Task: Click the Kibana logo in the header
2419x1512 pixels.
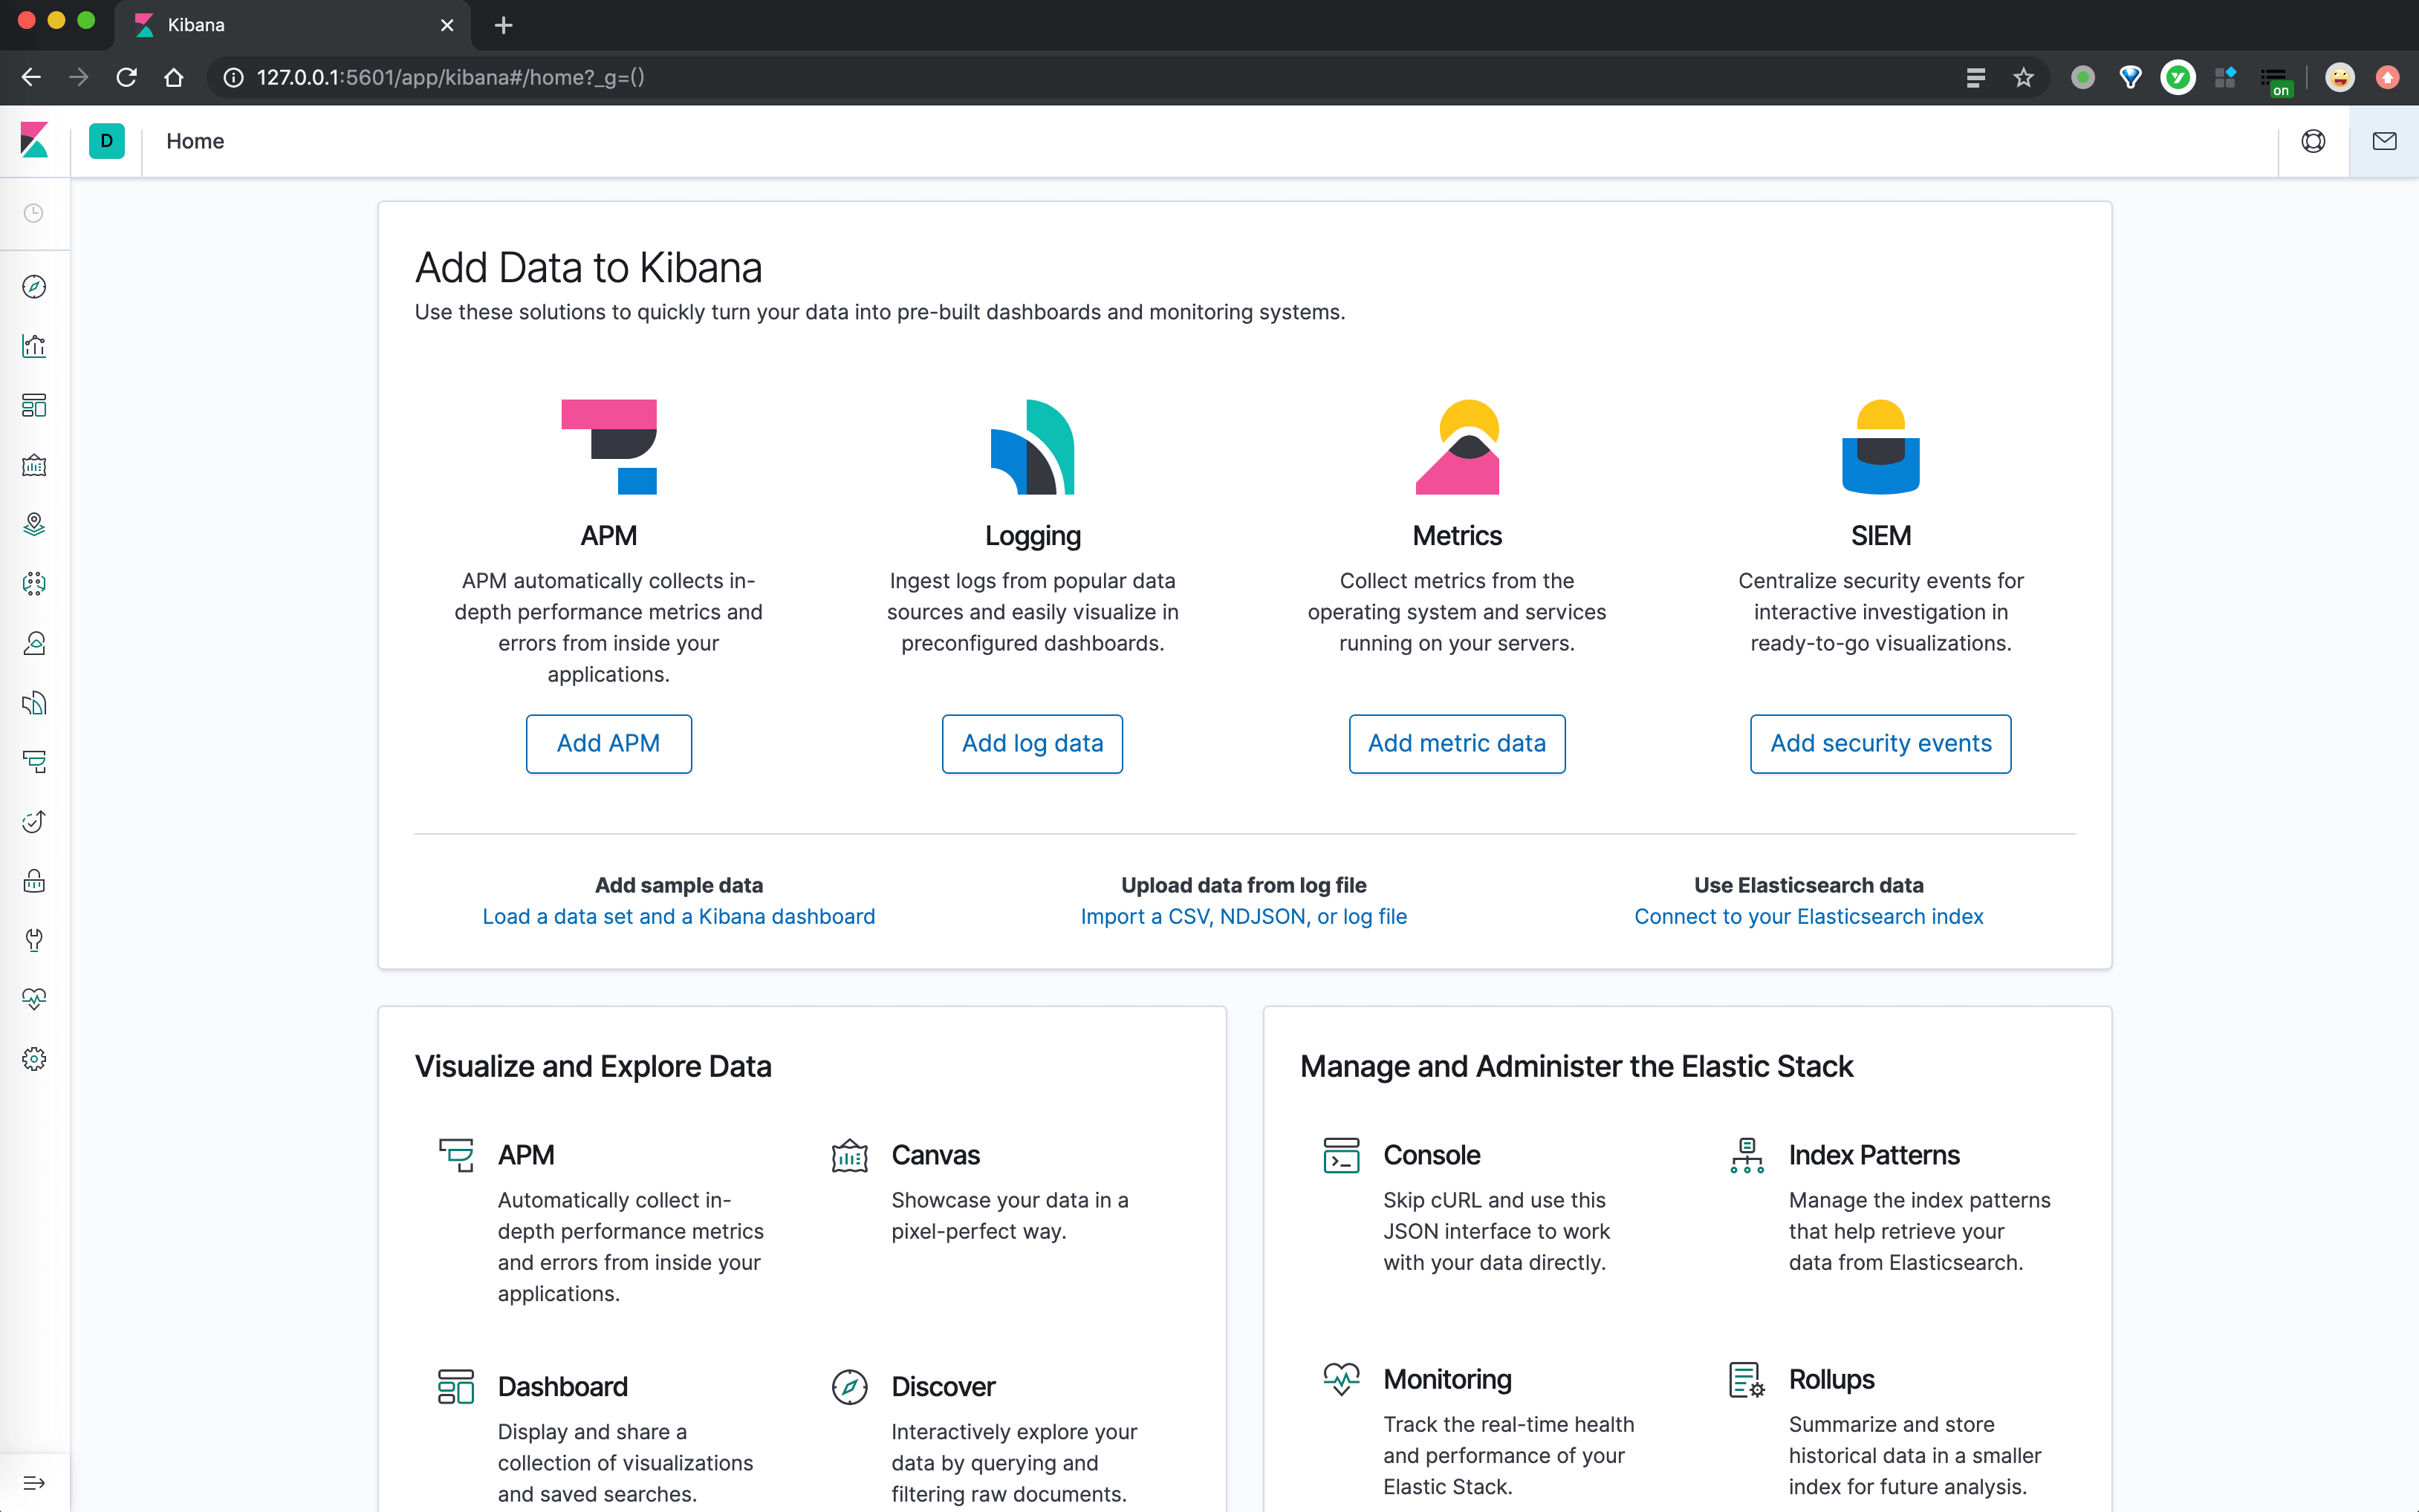Action: 34,141
